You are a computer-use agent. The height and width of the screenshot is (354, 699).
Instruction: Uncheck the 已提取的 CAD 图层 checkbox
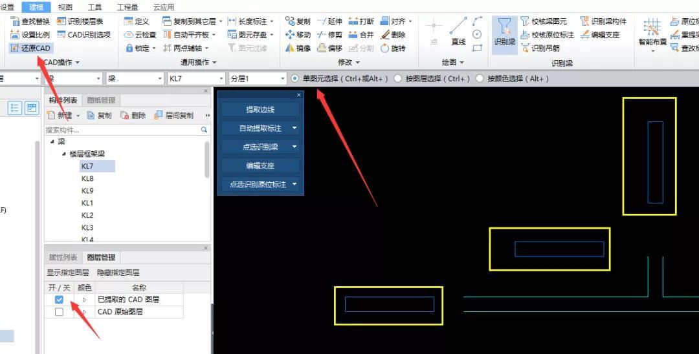(x=60, y=300)
